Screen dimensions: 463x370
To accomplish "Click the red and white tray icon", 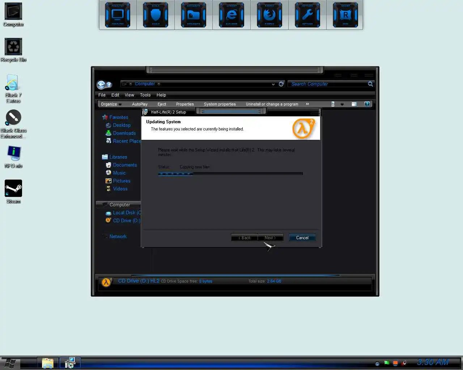I will pyautogui.click(x=404, y=363).
